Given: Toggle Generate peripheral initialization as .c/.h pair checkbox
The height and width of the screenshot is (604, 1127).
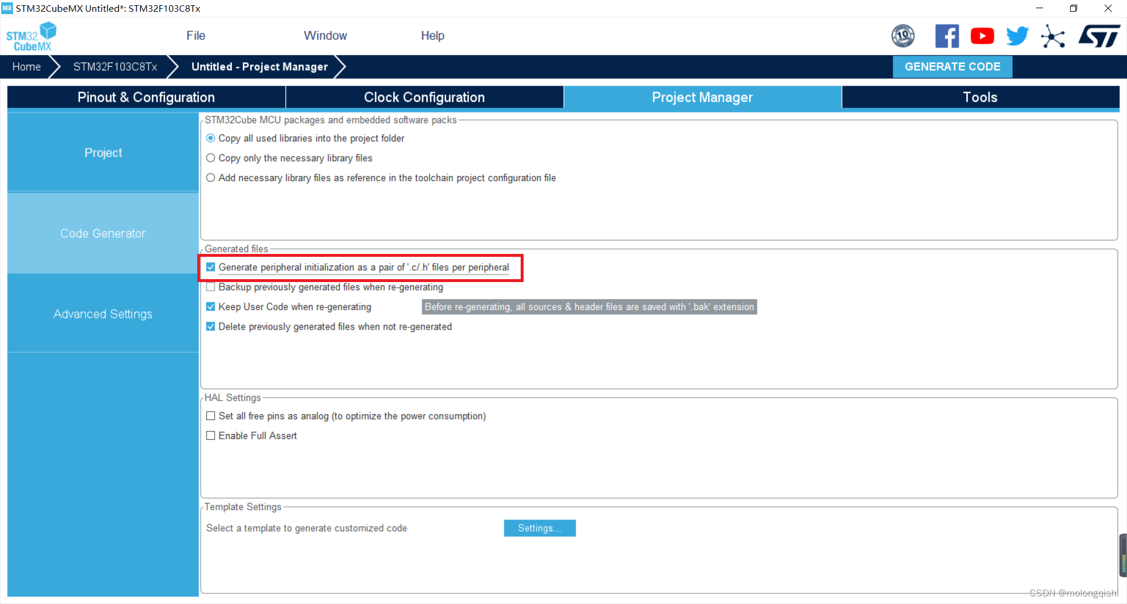Looking at the screenshot, I should click(x=211, y=267).
